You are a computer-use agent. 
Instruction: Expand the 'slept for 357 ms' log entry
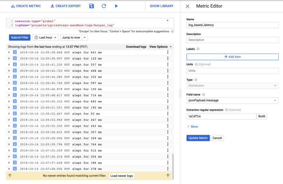coord(9,132)
